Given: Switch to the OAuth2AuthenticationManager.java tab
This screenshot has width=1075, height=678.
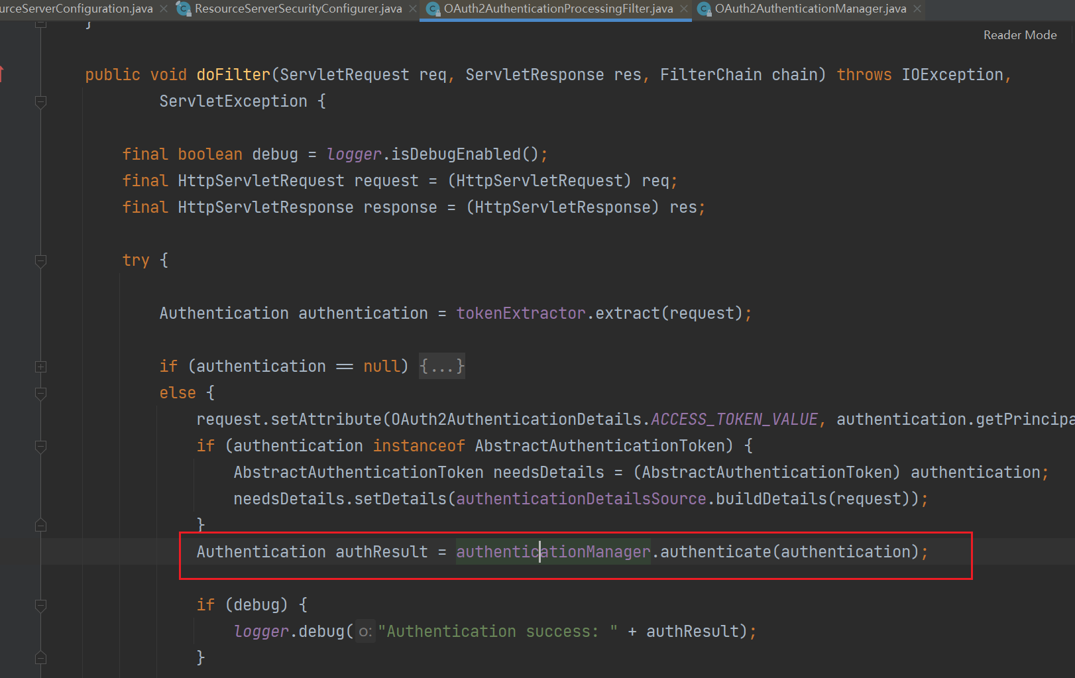Looking at the screenshot, I should click(810, 9).
